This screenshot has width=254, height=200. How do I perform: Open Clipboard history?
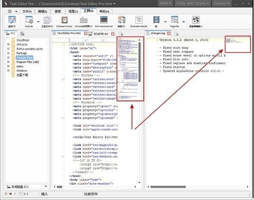click(64, 21)
